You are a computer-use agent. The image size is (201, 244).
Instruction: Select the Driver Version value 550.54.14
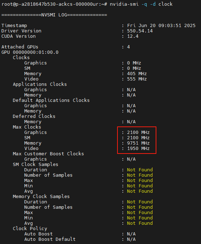coord(140,31)
